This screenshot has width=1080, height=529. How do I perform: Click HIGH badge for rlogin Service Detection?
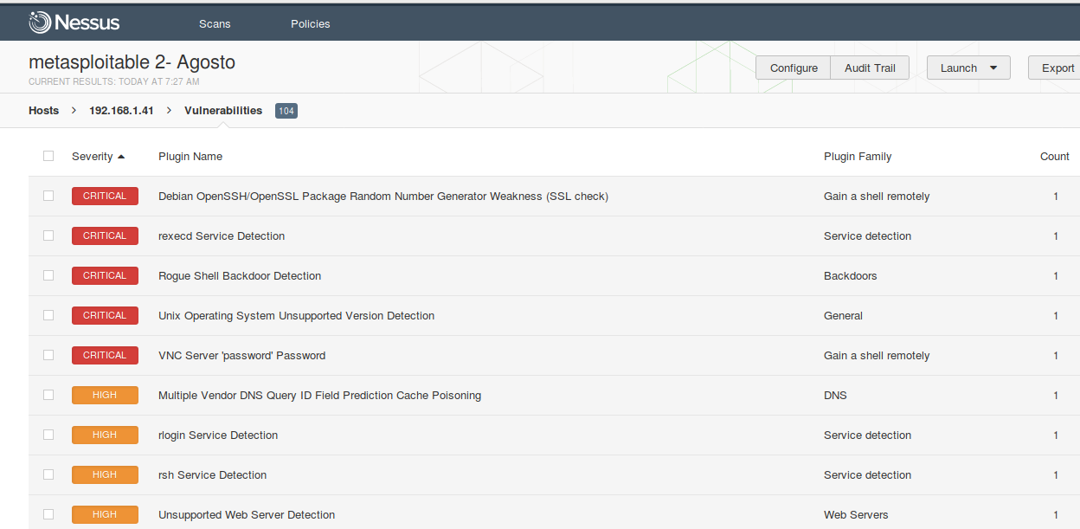point(105,435)
